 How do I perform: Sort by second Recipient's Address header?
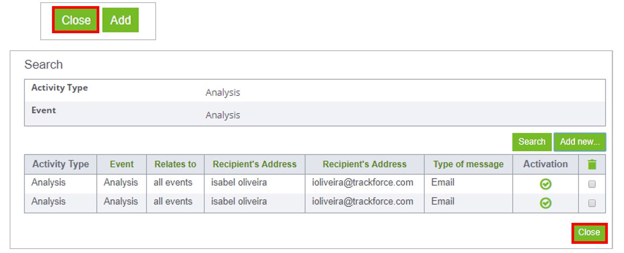pos(365,164)
